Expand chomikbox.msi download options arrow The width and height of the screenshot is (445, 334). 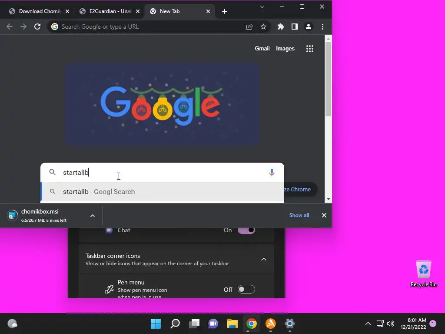coord(93,216)
